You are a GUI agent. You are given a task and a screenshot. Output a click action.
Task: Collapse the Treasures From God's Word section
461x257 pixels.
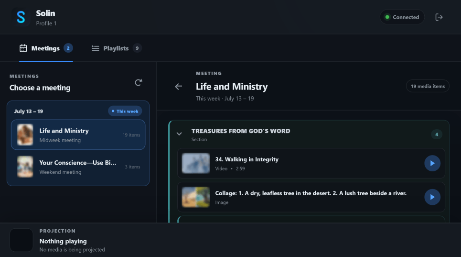point(179,134)
